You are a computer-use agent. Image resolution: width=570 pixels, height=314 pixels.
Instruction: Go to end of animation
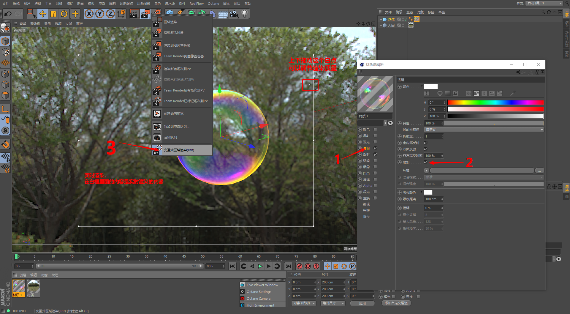[288, 266]
